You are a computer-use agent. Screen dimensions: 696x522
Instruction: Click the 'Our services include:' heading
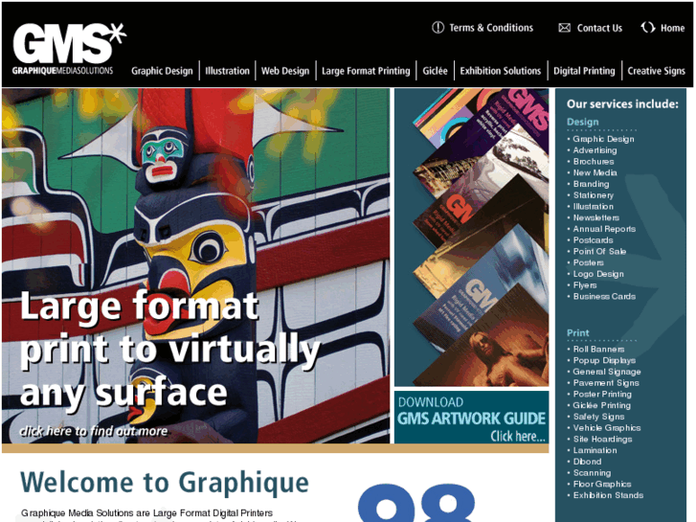pyautogui.click(x=622, y=104)
